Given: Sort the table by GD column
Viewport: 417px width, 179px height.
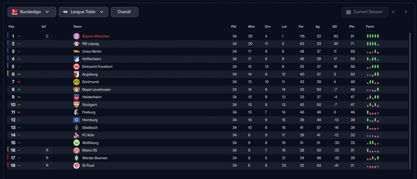Looking at the screenshot, I should pyautogui.click(x=335, y=27).
